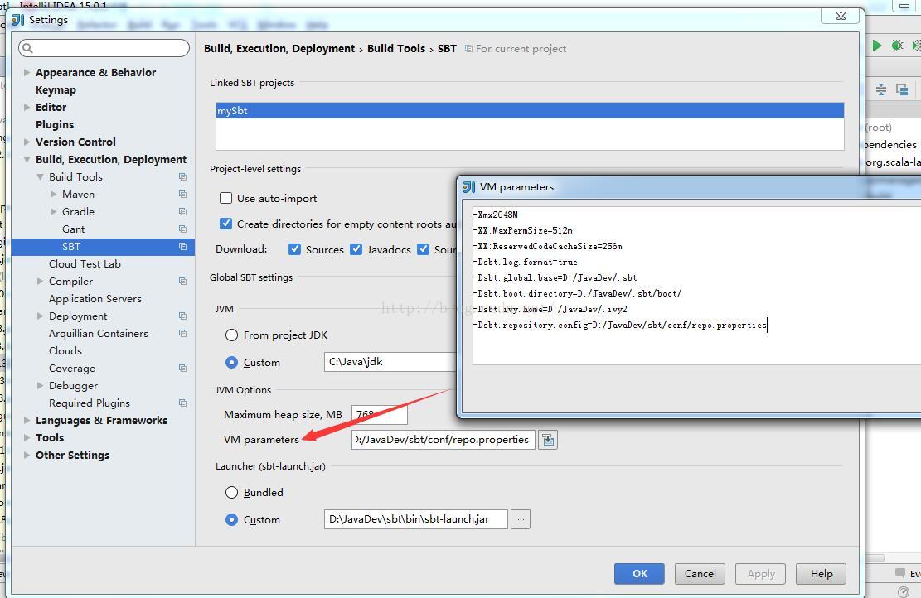Select the mySbt linked project row
The height and width of the screenshot is (598, 921).
530,110
